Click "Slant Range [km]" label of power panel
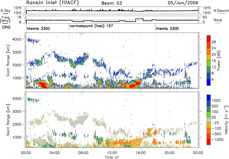The height and width of the screenshot is (159, 229). point(8,61)
